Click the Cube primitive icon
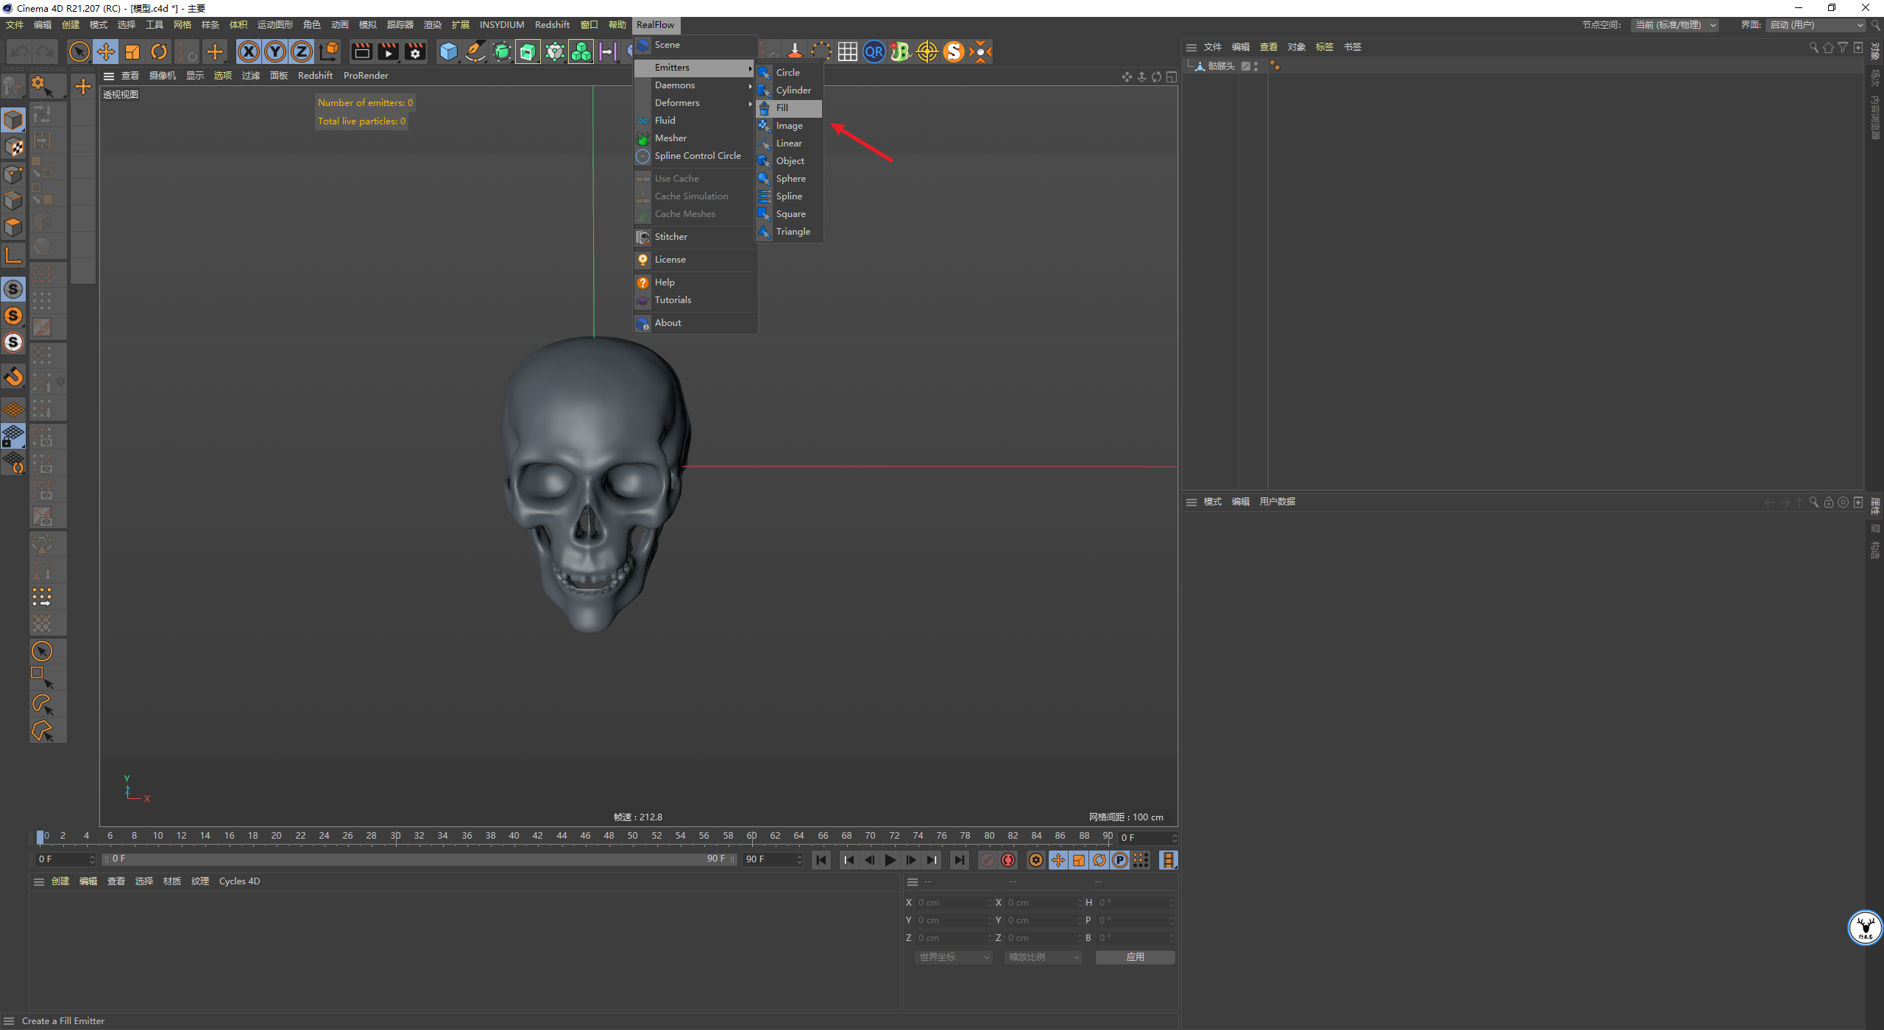 [448, 51]
